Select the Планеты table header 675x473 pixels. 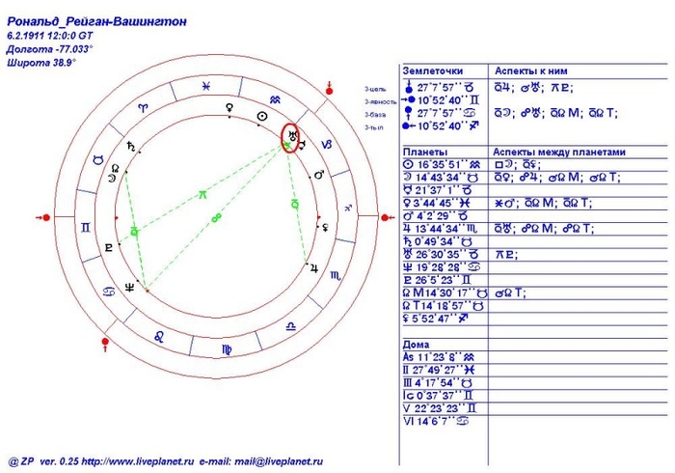click(x=424, y=152)
